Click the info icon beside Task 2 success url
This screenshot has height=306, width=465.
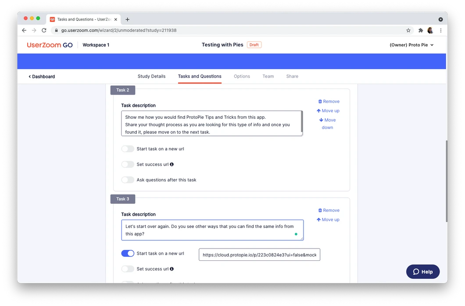(x=172, y=164)
